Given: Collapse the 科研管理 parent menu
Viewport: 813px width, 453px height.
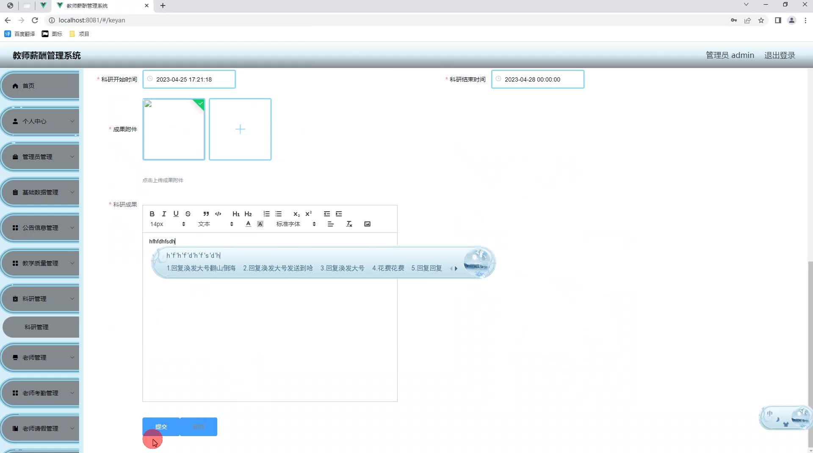Looking at the screenshot, I should click(x=40, y=299).
